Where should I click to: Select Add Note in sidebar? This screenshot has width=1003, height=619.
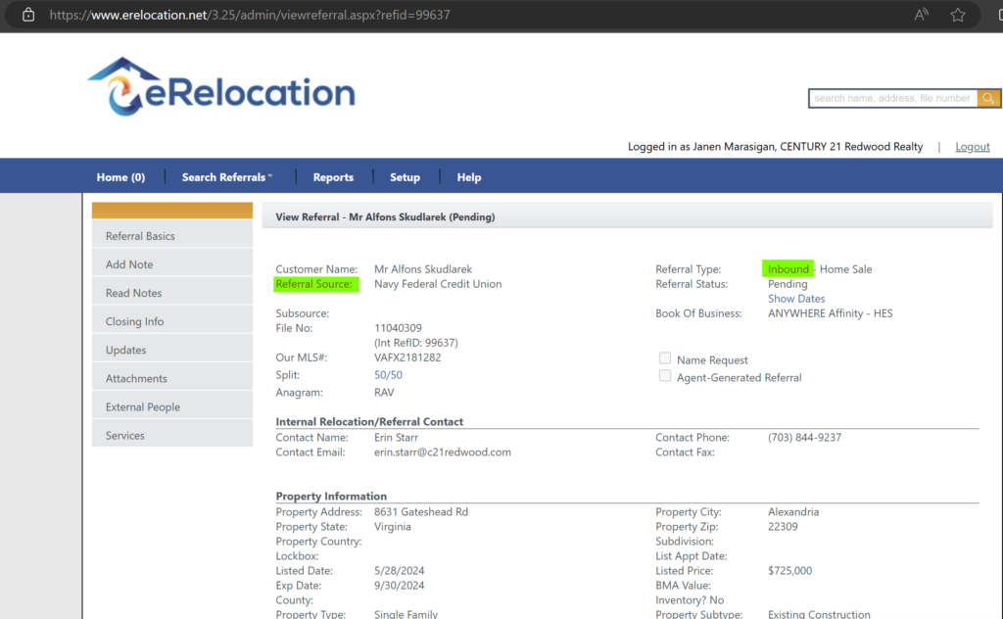coord(172,264)
